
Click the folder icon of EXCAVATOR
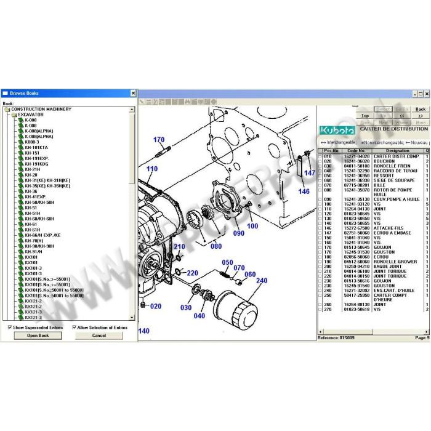pyautogui.click(x=14, y=115)
